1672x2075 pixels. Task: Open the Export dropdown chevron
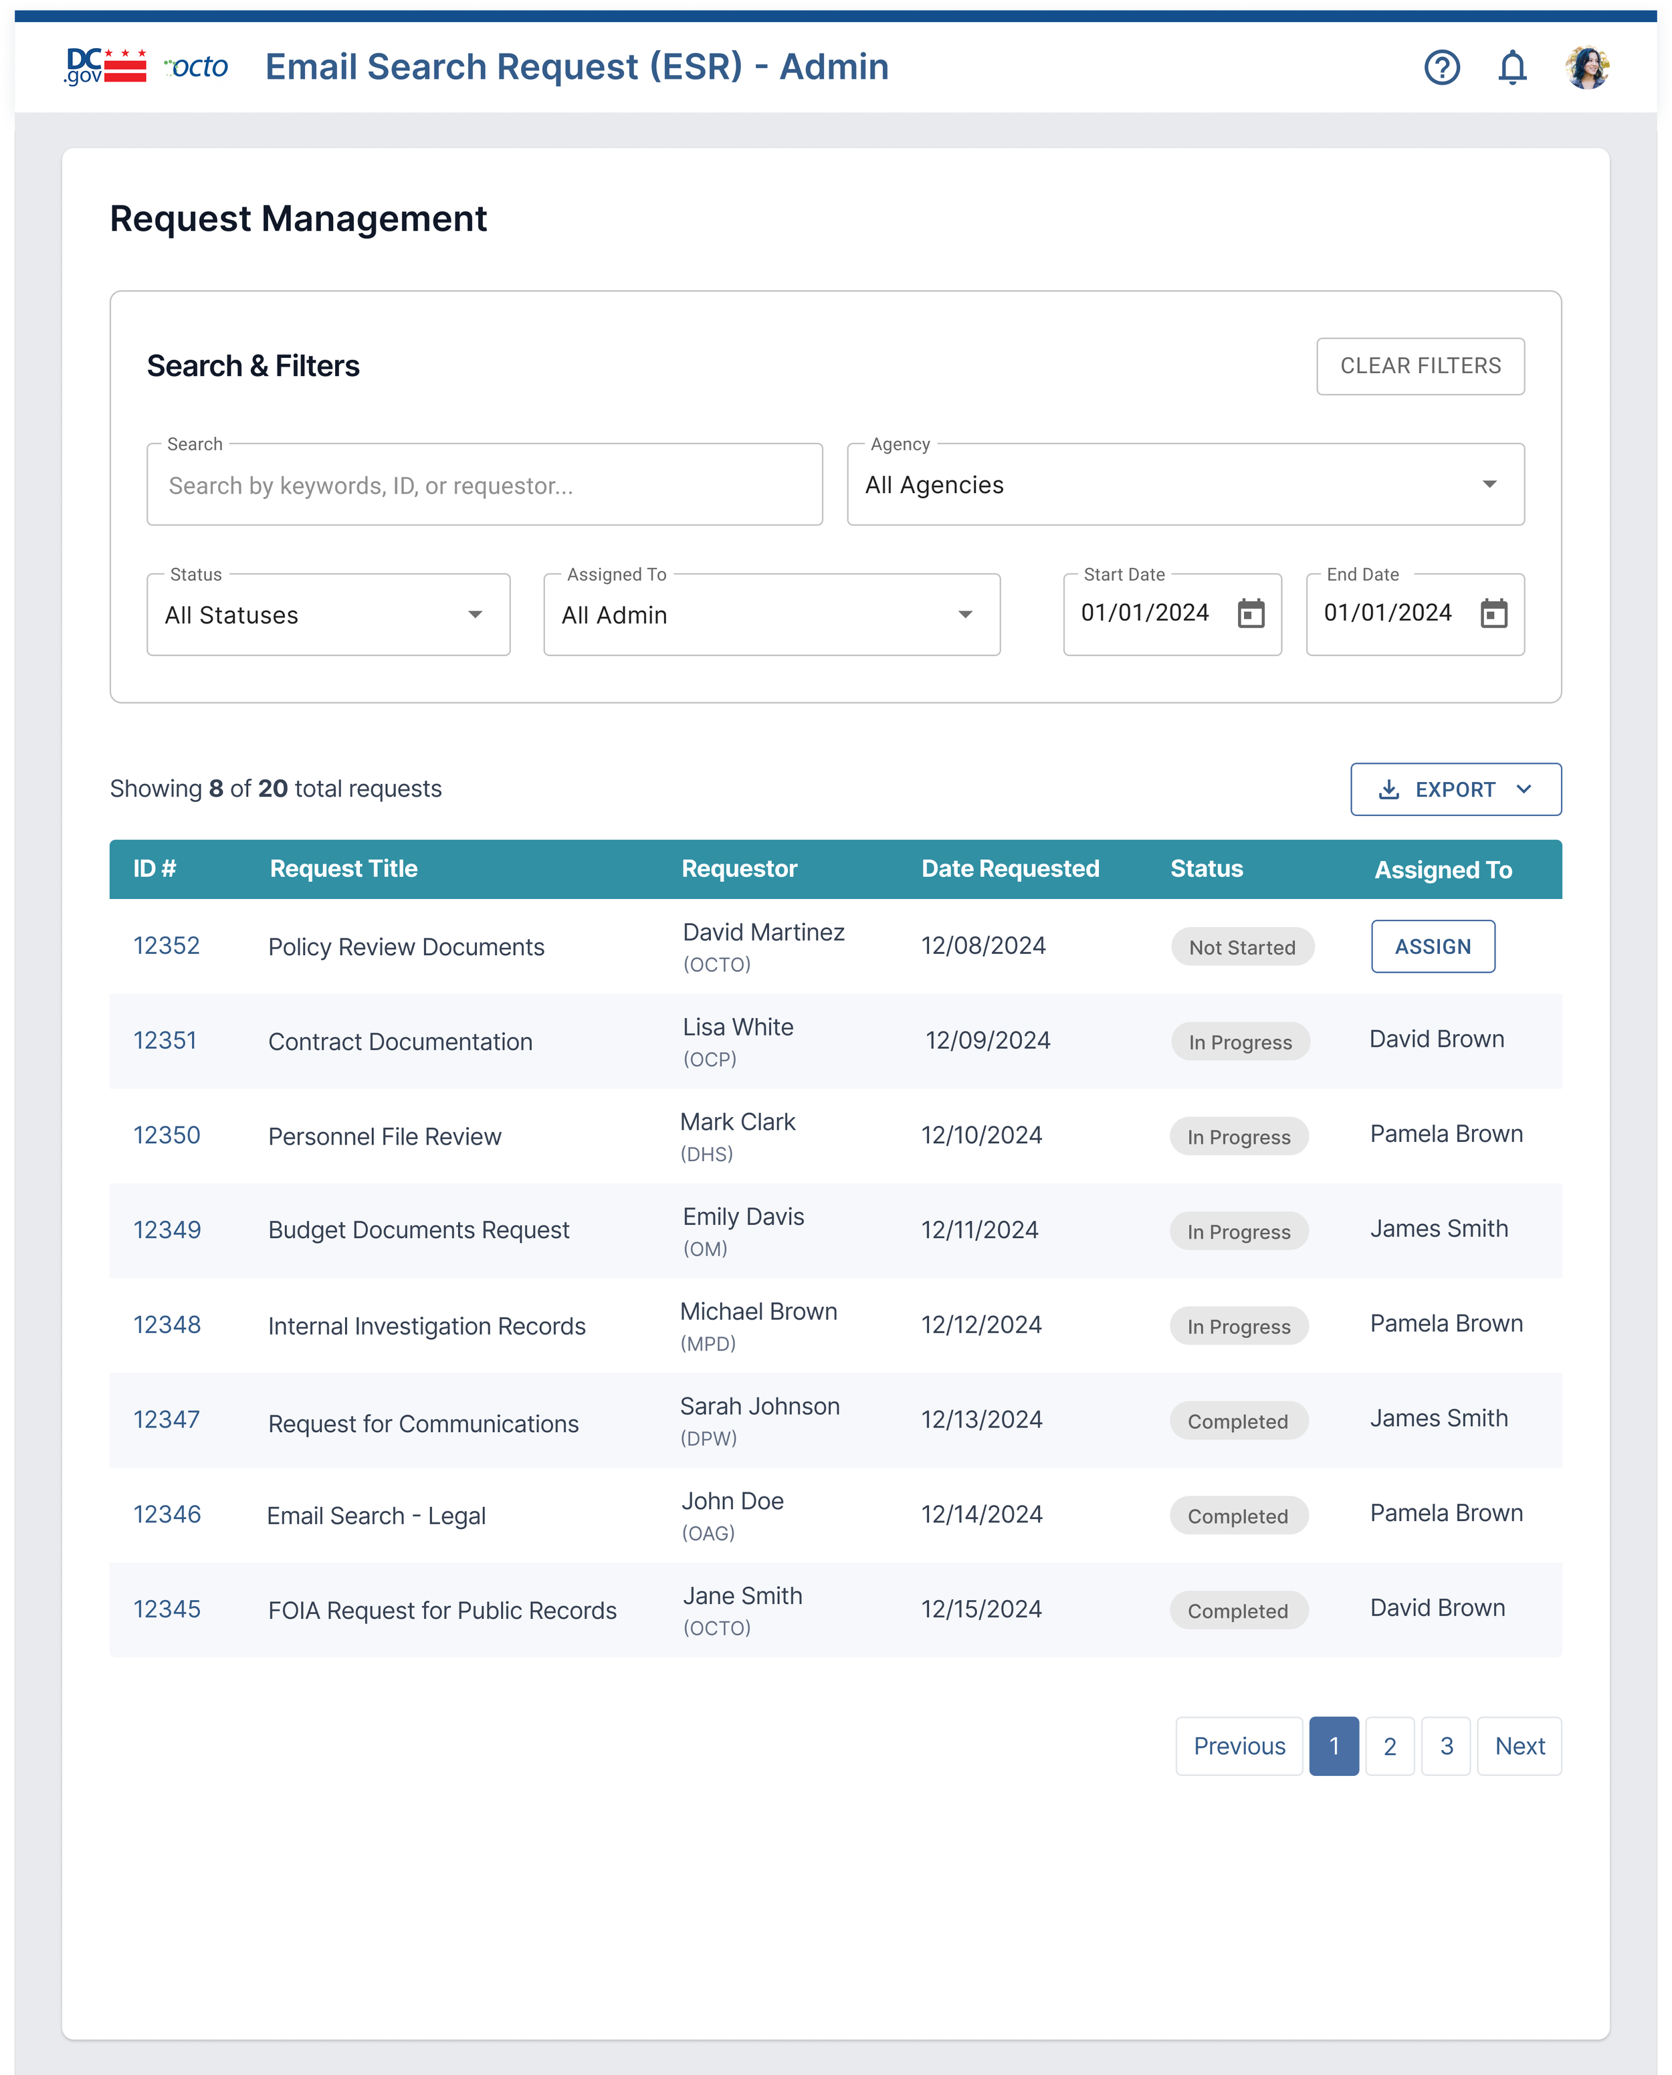[1524, 789]
